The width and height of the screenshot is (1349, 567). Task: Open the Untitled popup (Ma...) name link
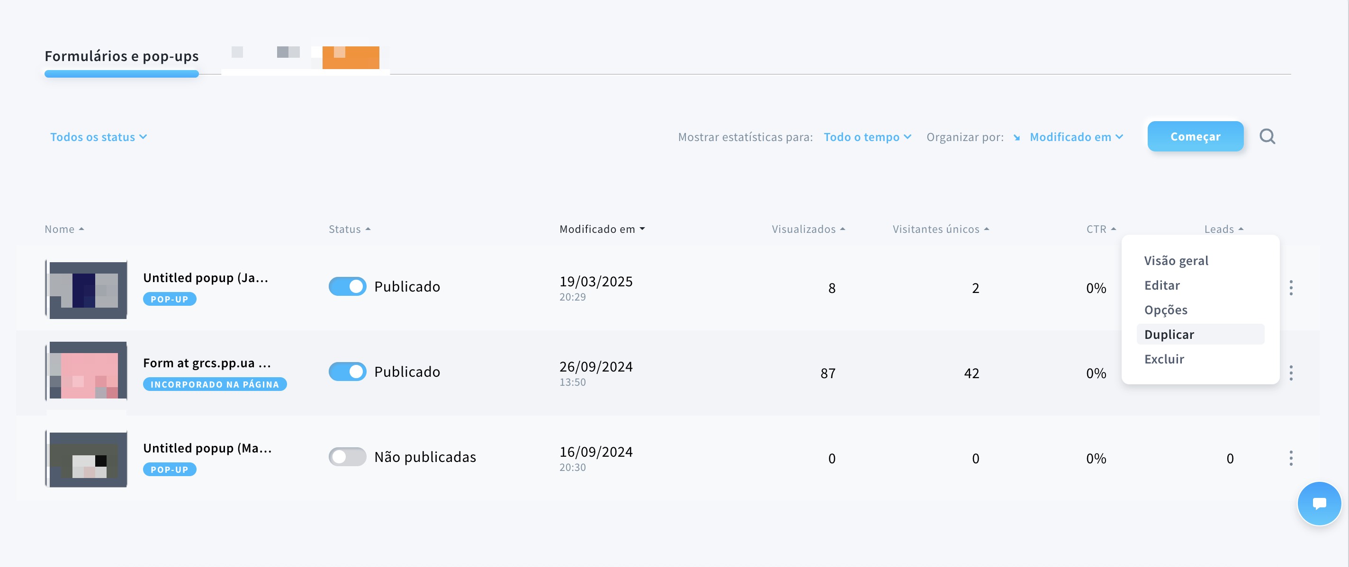click(x=207, y=448)
